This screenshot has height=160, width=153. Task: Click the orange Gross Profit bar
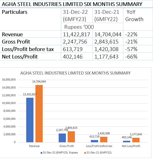pyautogui.click(x=71, y=137)
